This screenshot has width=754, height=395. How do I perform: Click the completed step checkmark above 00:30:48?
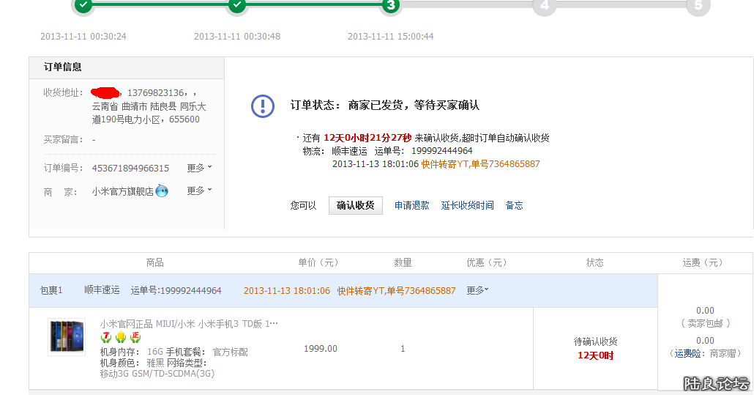[x=237, y=5]
